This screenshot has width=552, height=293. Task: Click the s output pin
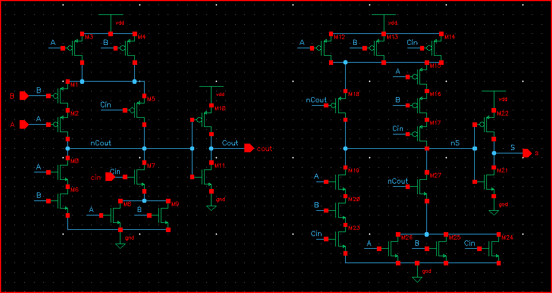(x=527, y=153)
